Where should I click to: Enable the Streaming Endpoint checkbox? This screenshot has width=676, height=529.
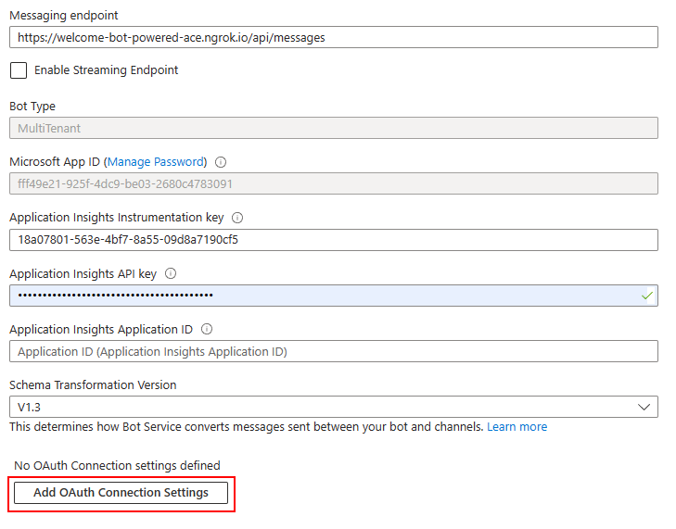pos(19,70)
